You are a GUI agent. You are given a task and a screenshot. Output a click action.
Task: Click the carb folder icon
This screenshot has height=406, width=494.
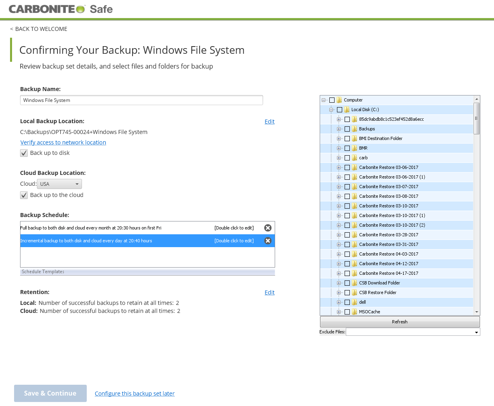pyautogui.click(x=354, y=158)
